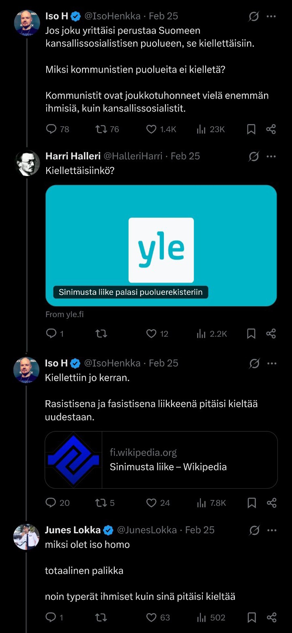Open the Yle article link card
292x633 pixels.
(161, 245)
